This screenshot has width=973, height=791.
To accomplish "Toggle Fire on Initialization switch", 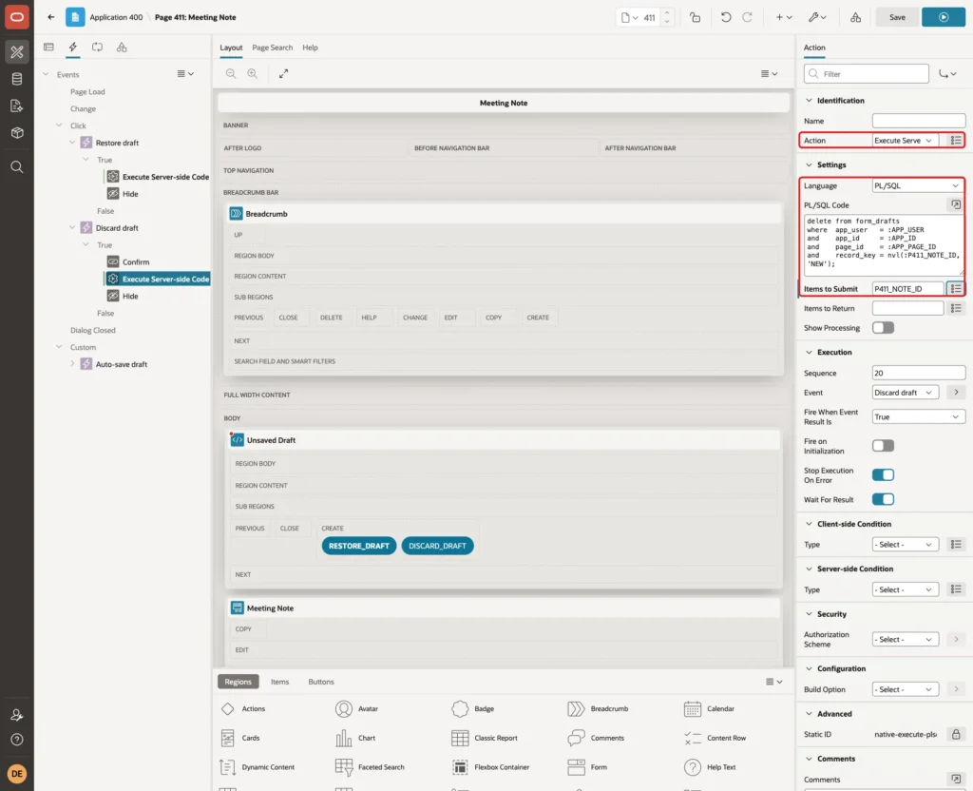I will (x=883, y=446).
